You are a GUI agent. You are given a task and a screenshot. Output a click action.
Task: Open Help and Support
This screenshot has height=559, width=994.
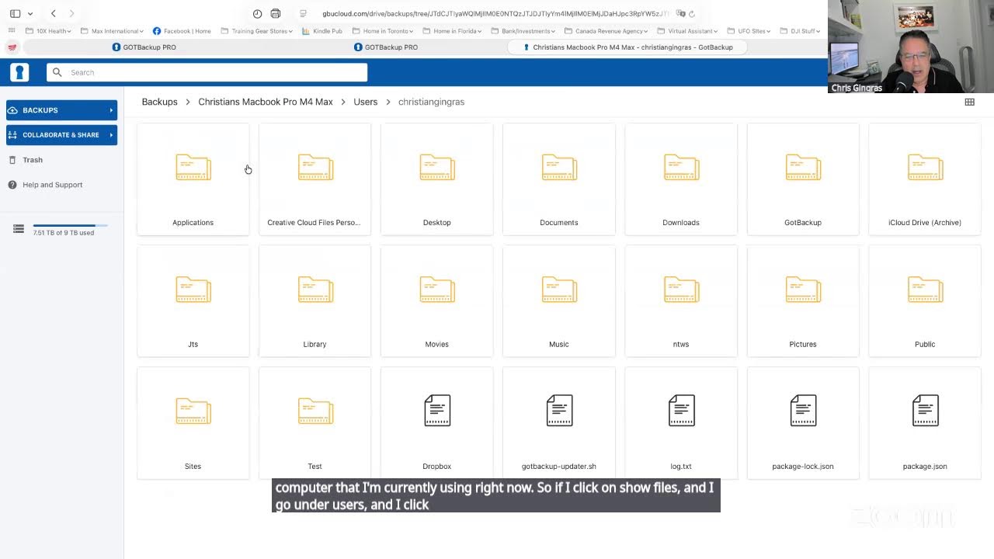[46, 185]
